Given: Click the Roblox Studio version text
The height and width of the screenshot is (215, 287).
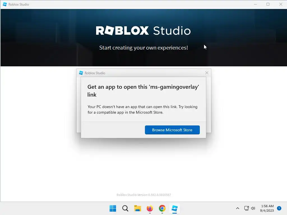Looking at the screenshot, I should click(x=144, y=195).
